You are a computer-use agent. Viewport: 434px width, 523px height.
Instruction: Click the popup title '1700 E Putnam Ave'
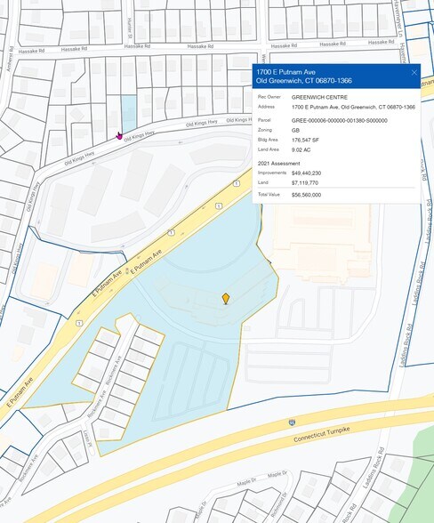[x=285, y=72]
